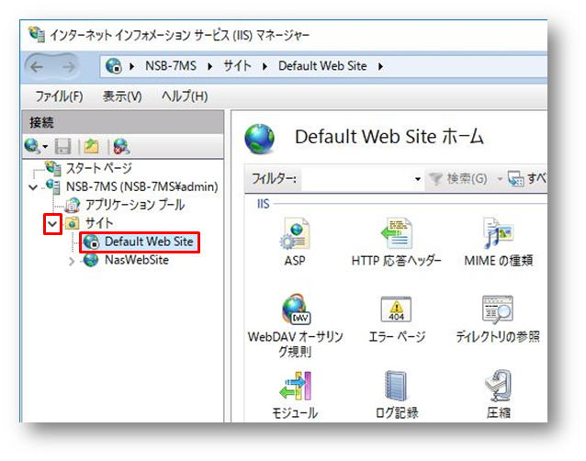Open the ヘルプ(H) menu
The image size is (586, 461).
pos(185,96)
